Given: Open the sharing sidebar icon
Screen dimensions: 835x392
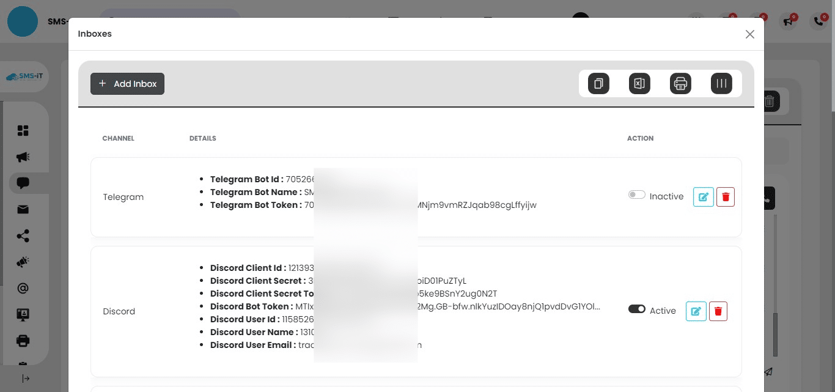Looking at the screenshot, I should (x=23, y=235).
